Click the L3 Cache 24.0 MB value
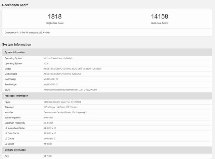Image resolution: width=215 pixels, height=159 pixels. point(48,144)
